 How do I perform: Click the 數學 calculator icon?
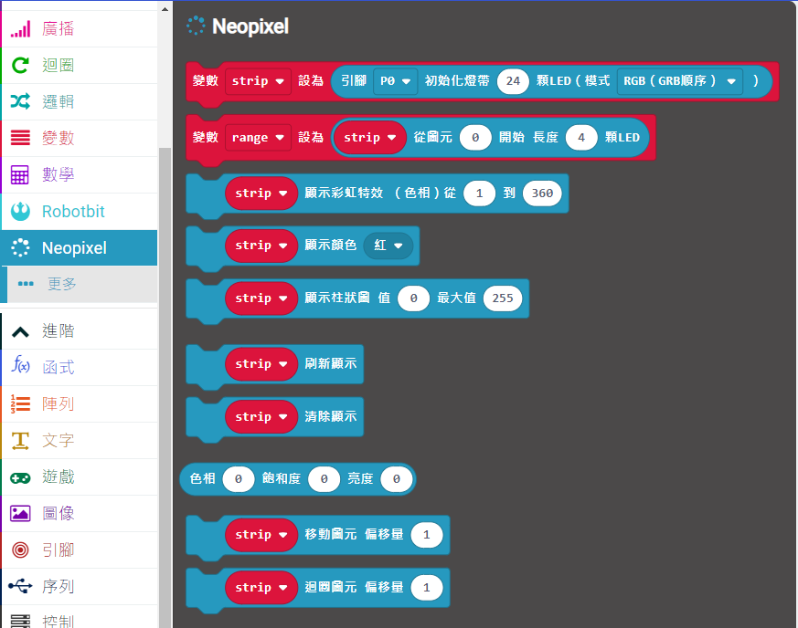pyautogui.click(x=20, y=175)
